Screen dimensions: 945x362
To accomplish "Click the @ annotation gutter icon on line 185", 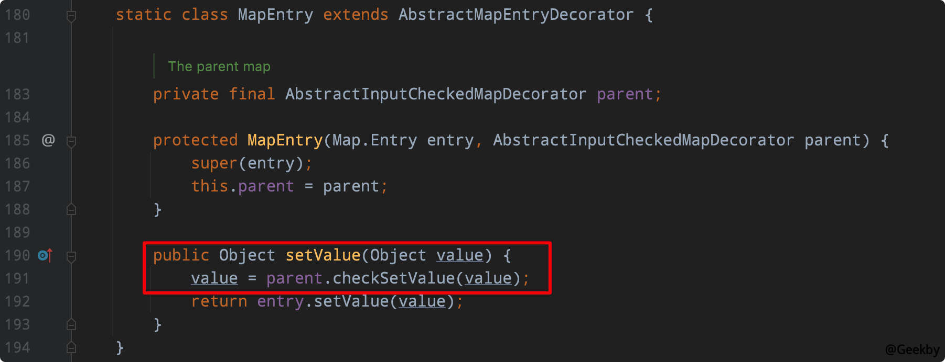I will tap(48, 140).
